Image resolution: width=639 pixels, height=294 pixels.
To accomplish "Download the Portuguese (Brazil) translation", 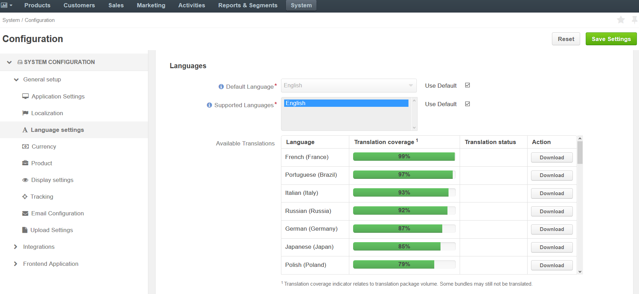I will pos(552,175).
